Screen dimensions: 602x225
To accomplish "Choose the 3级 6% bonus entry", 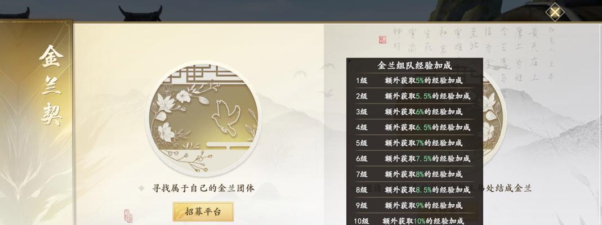I will coord(414,112).
